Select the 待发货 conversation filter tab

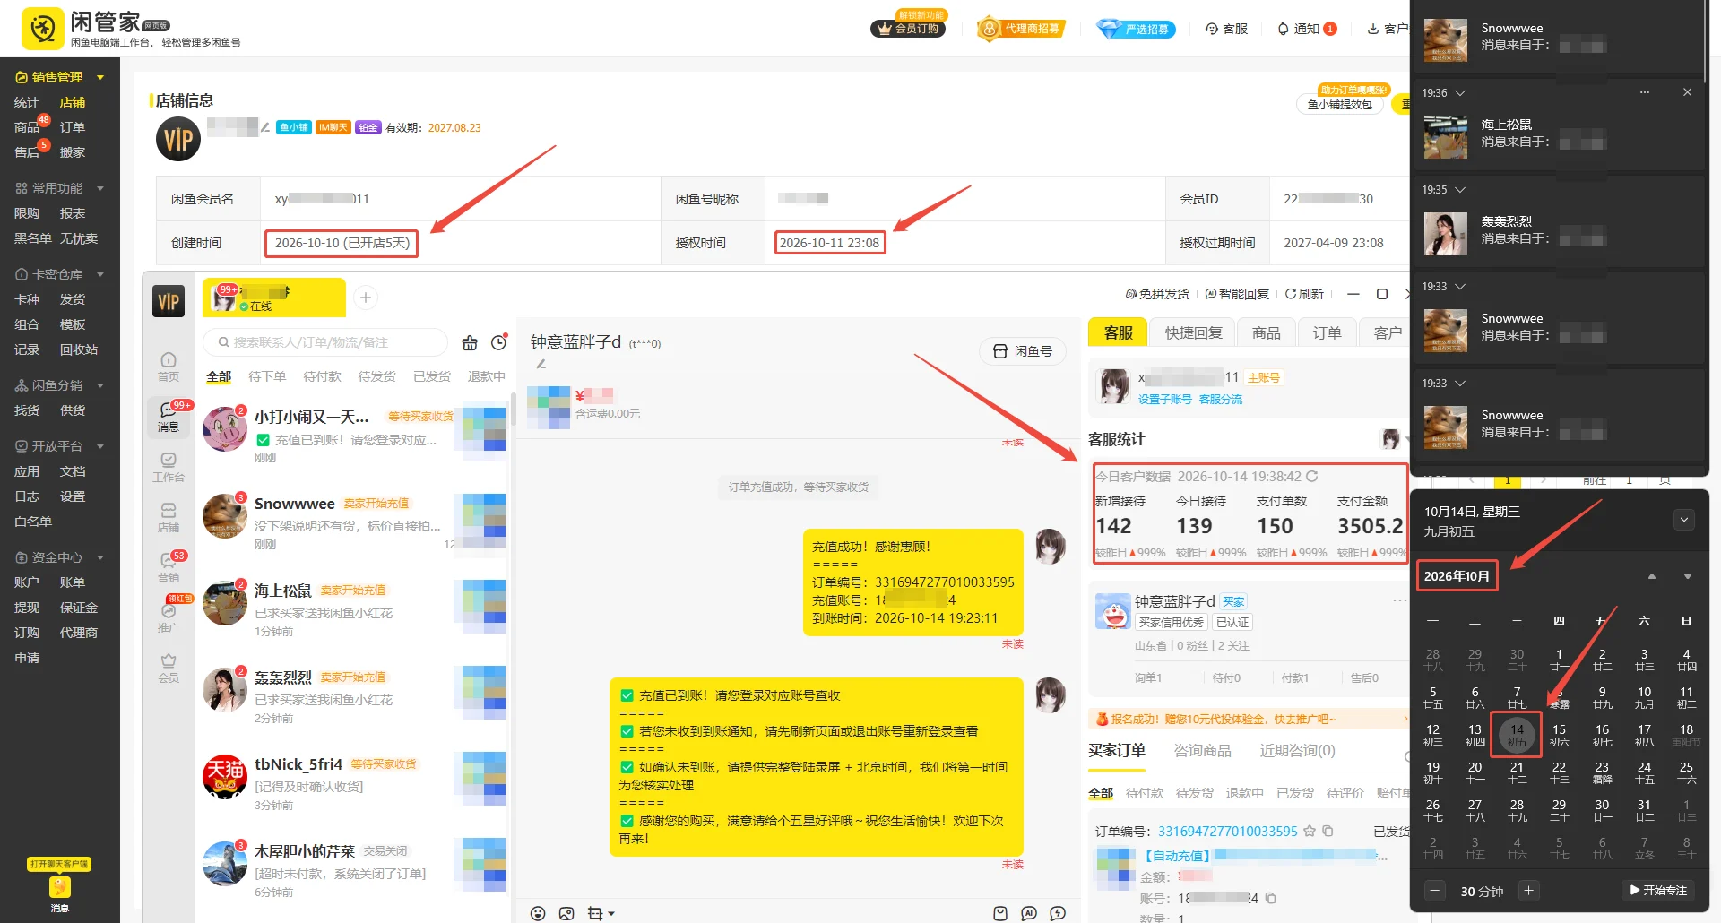[x=376, y=376]
